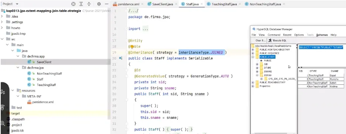This screenshot has height=134, width=346.
Task: Click the gutter implementation icon on line 20
Action: point(120,58)
